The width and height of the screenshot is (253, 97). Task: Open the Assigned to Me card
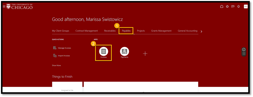coord(67,87)
